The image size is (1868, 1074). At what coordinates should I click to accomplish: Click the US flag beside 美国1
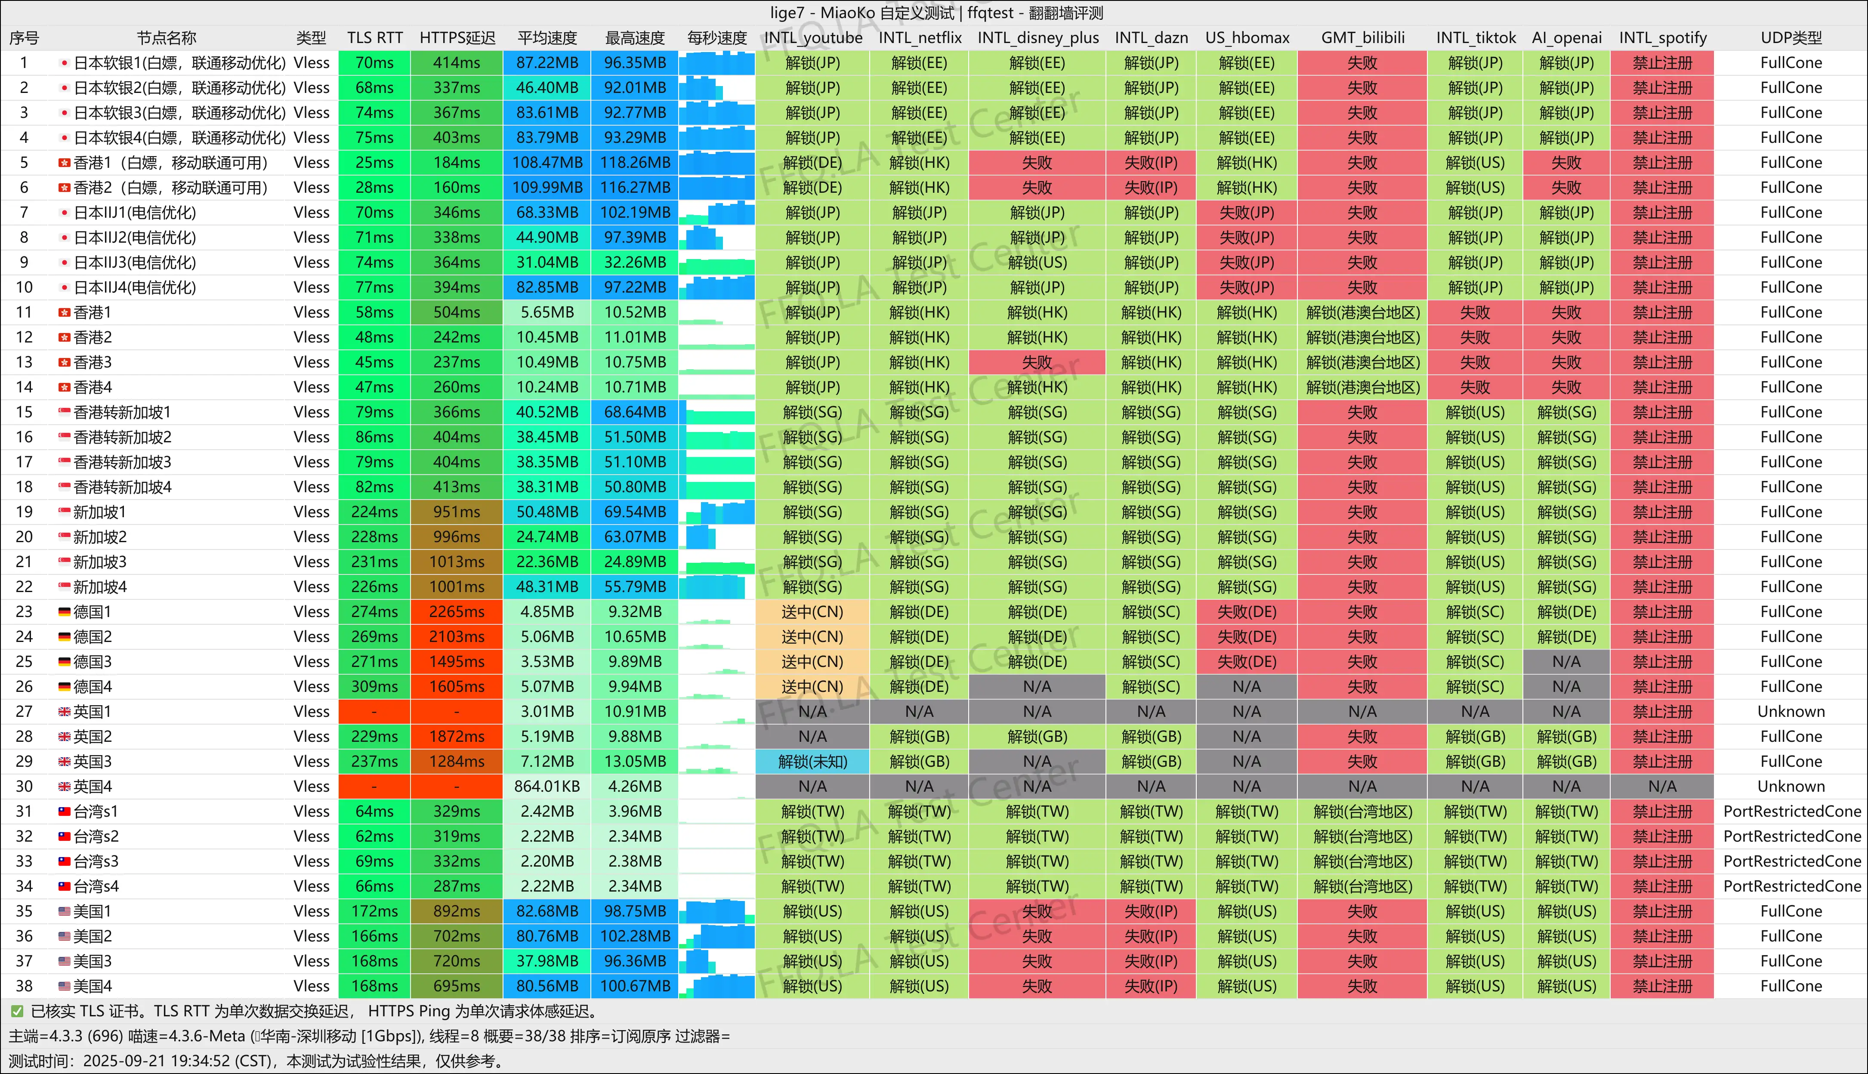tap(65, 912)
